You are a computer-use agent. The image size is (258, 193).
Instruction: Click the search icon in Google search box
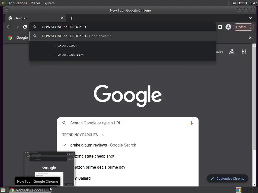(x=64, y=123)
